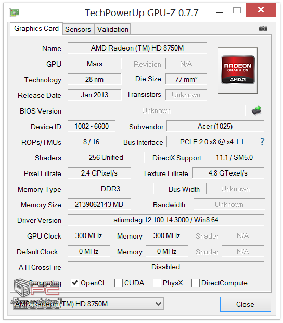The width and height of the screenshot is (283, 323).
Task: Open the graphics card selection dropdown
Action: (x=88, y=304)
